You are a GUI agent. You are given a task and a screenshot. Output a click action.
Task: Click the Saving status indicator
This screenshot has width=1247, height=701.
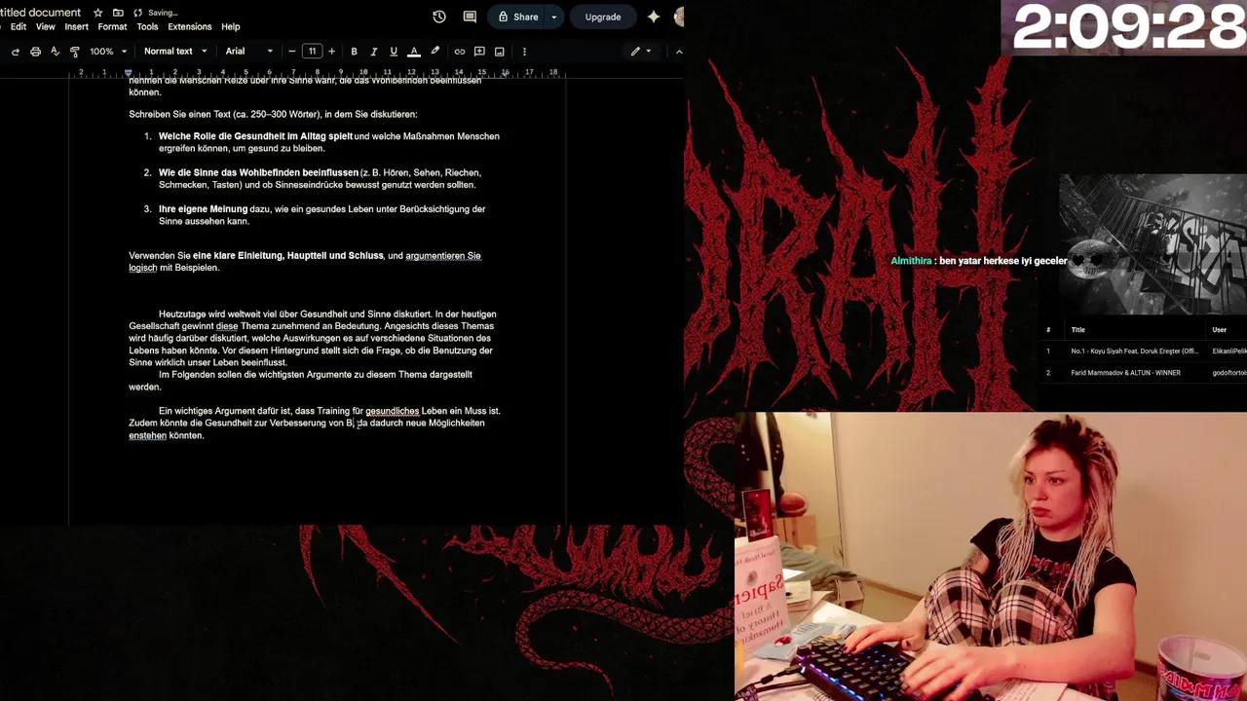[156, 13]
